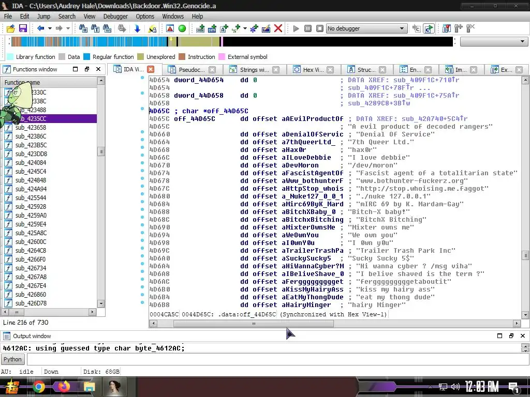Open string type dropdown arrow in toolbar

[245, 29]
